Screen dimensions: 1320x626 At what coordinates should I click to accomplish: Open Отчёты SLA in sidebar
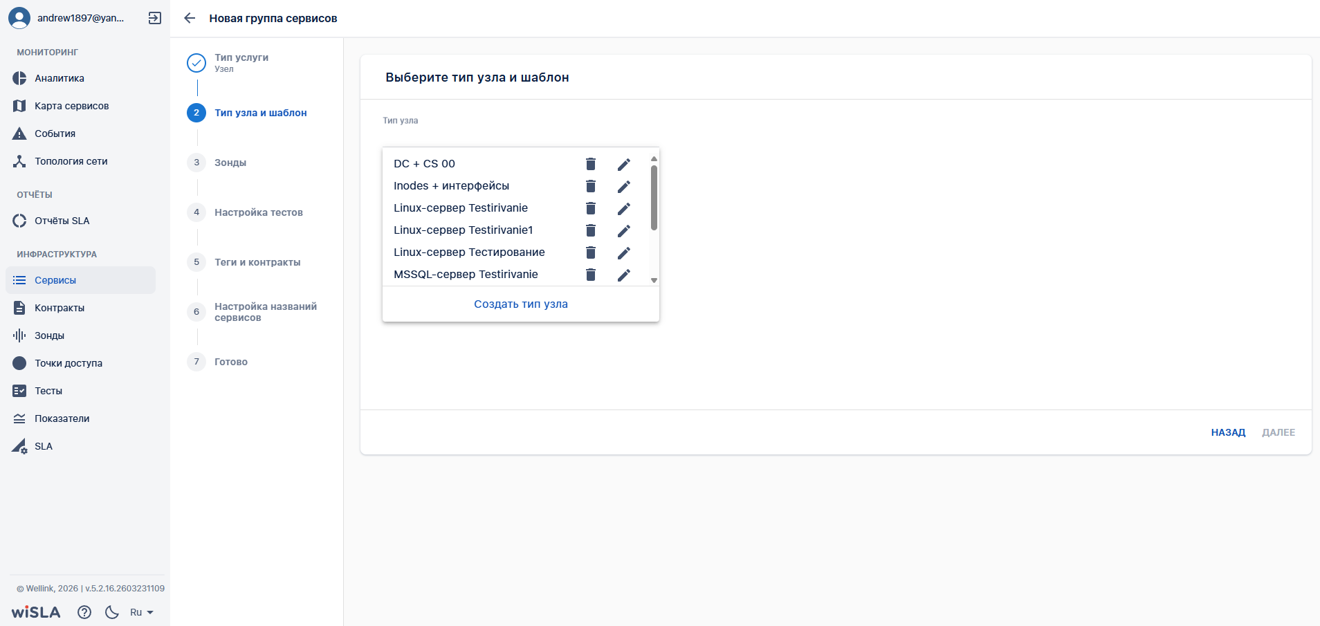pos(62,221)
